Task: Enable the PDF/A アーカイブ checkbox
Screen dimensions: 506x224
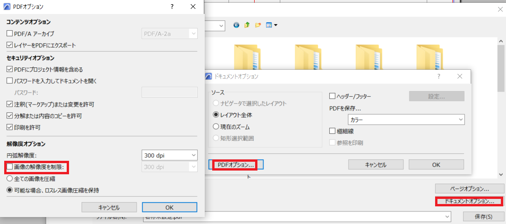Action: tap(10, 33)
